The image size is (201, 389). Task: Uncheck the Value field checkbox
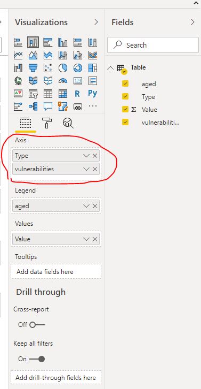pos(125,109)
